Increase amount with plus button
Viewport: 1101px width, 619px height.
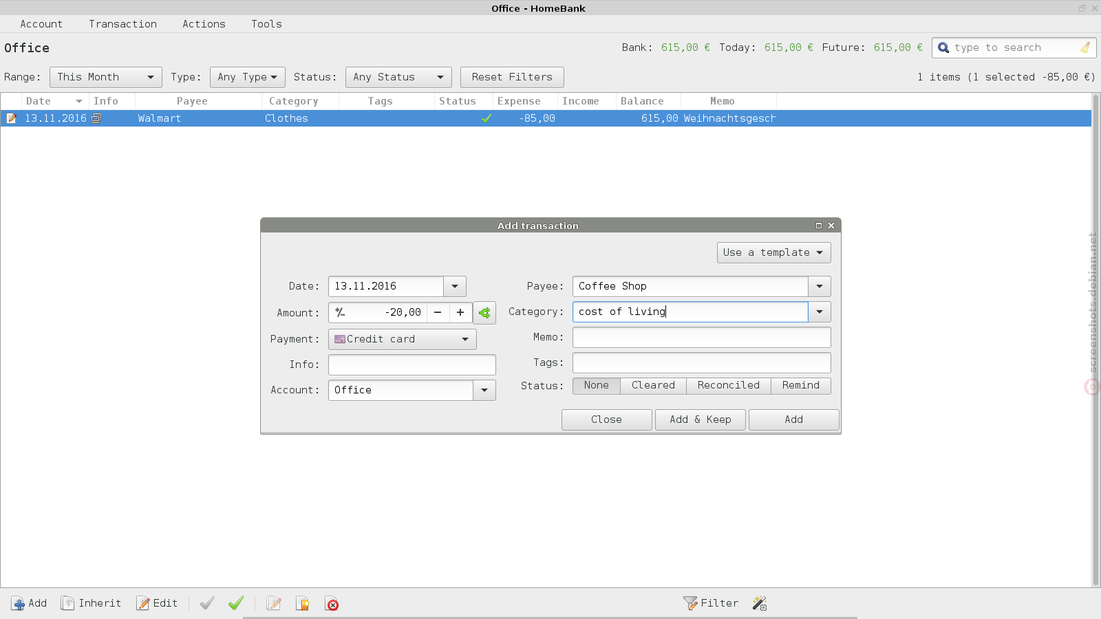tap(460, 312)
